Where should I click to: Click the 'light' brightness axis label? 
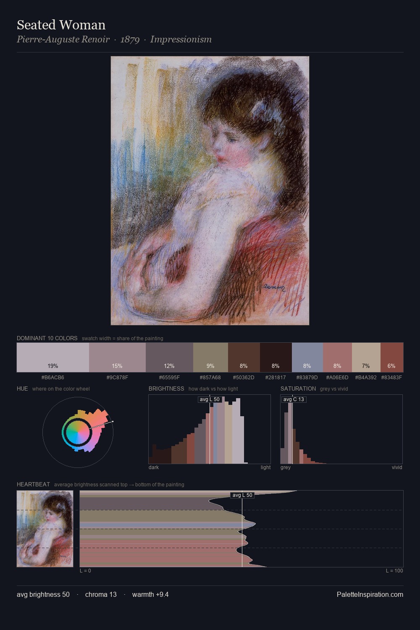point(266,467)
